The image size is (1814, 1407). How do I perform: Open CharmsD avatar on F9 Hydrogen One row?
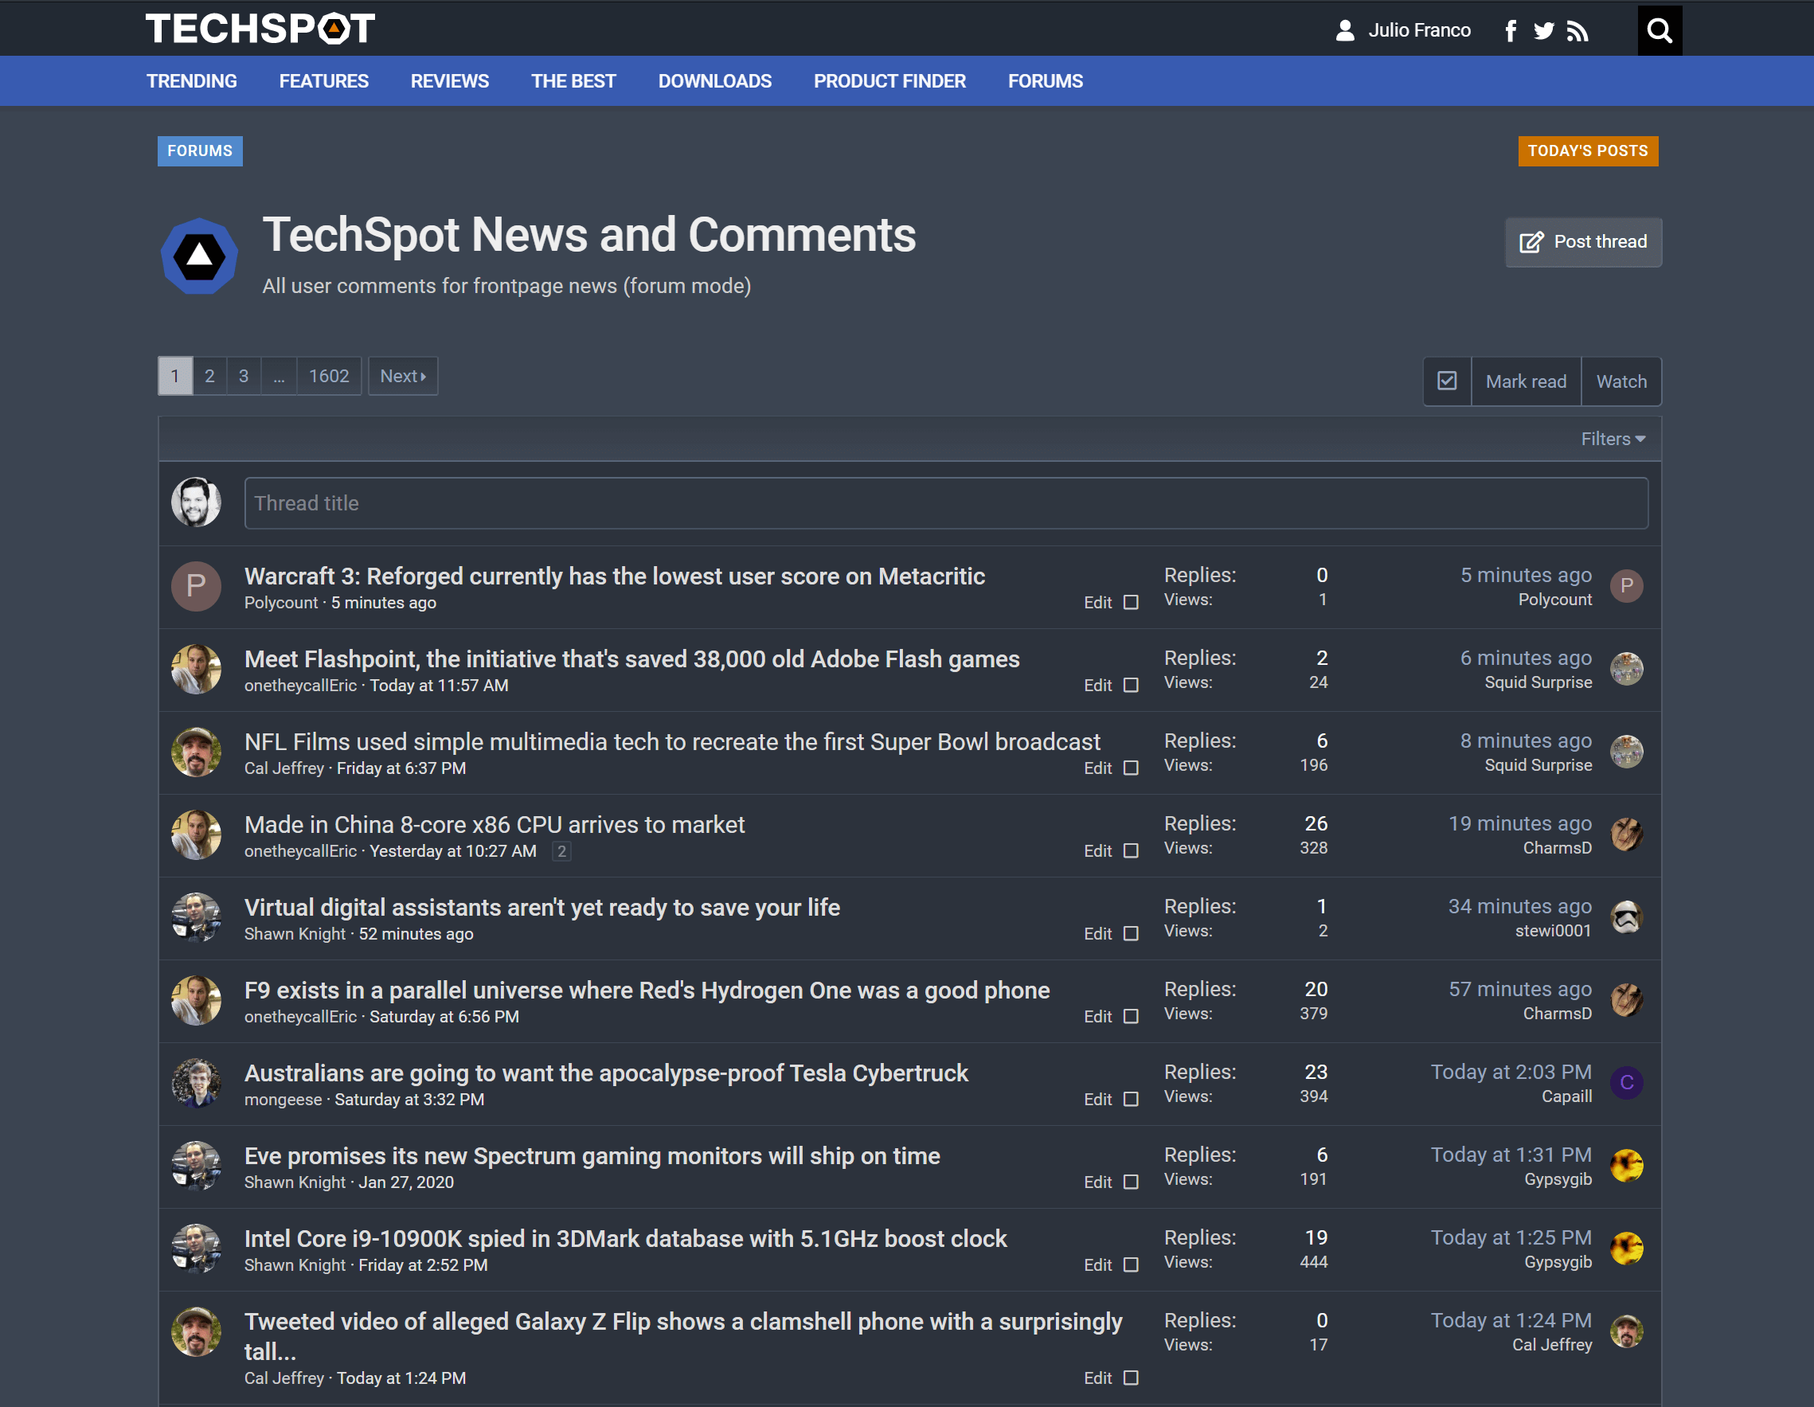(1626, 1000)
